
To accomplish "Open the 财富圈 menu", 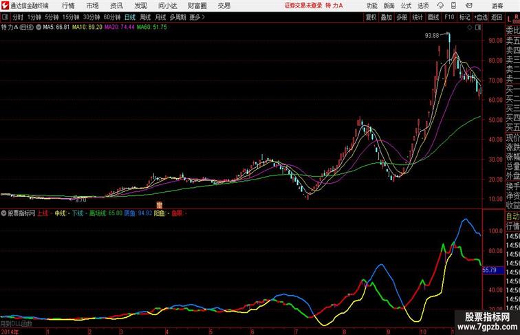I will [x=197, y=6].
